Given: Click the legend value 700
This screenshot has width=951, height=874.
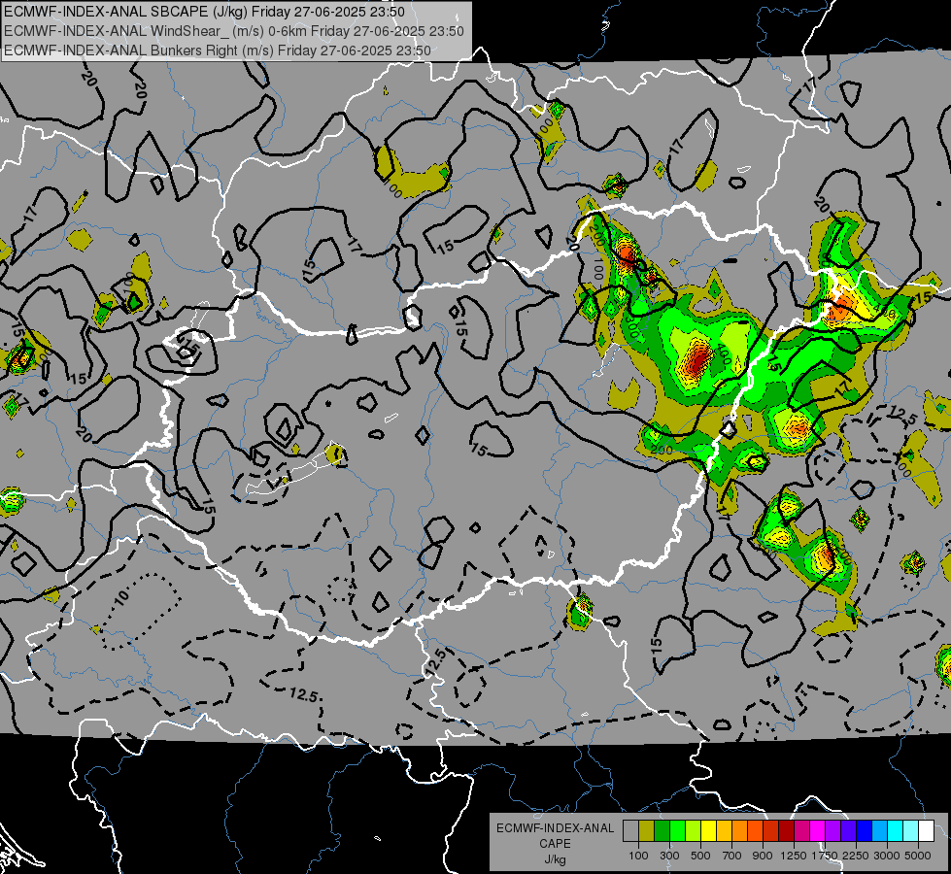Looking at the screenshot, I should pyautogui.click(x=732, y=856).
